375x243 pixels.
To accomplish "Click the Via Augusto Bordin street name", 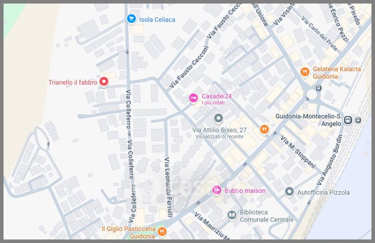I will tap(330, 160).
